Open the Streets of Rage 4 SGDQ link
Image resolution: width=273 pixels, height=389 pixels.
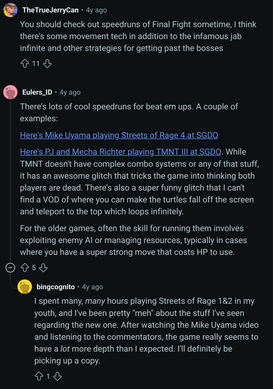[x=119, y=135]
